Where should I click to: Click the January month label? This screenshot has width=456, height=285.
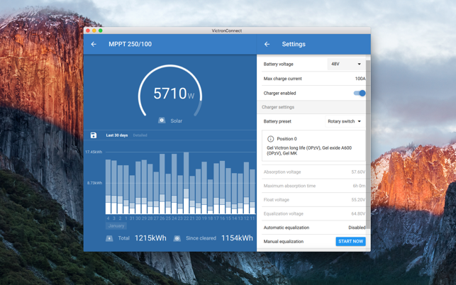coord(116,225)
